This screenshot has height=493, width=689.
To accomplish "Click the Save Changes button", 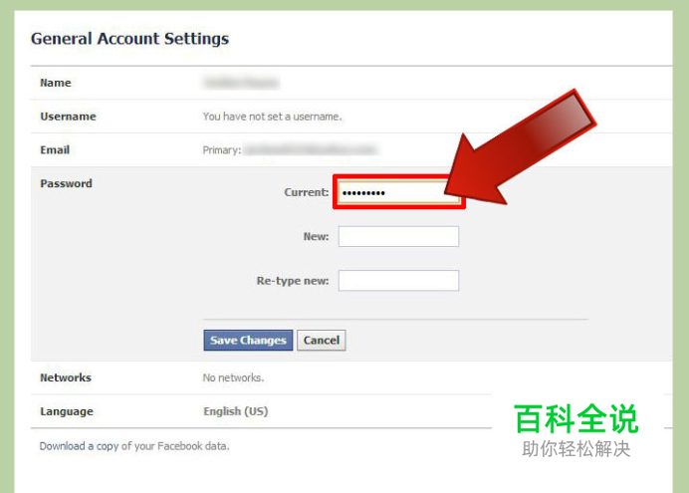I will coord(248,340).
